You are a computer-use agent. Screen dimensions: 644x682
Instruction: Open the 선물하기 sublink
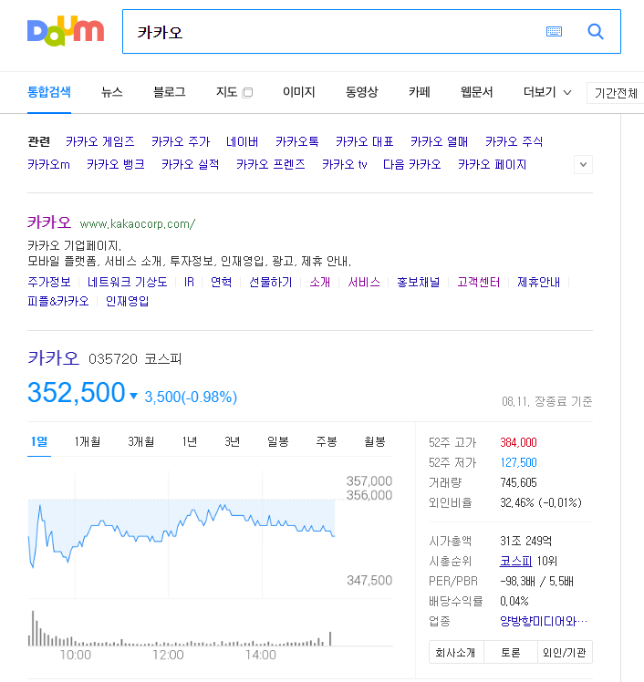point(270,282)
